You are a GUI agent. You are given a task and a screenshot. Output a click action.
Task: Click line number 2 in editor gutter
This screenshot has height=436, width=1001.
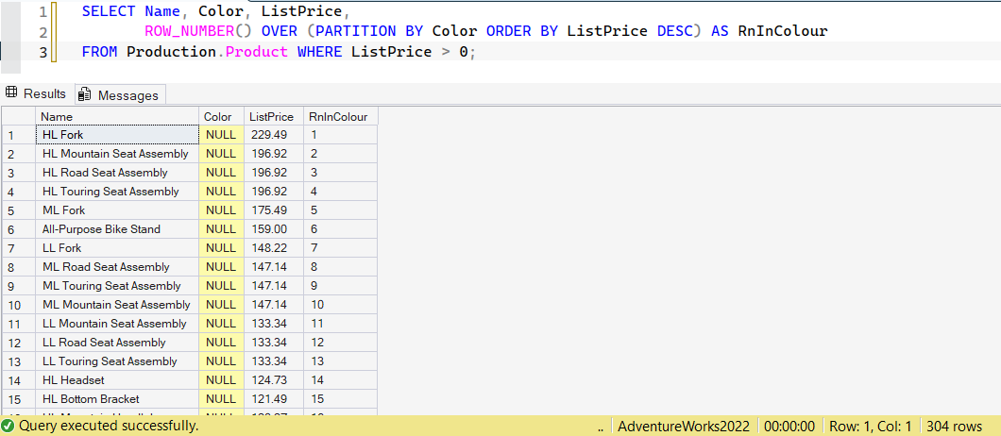pyautogui.click(x=42, y=32)
